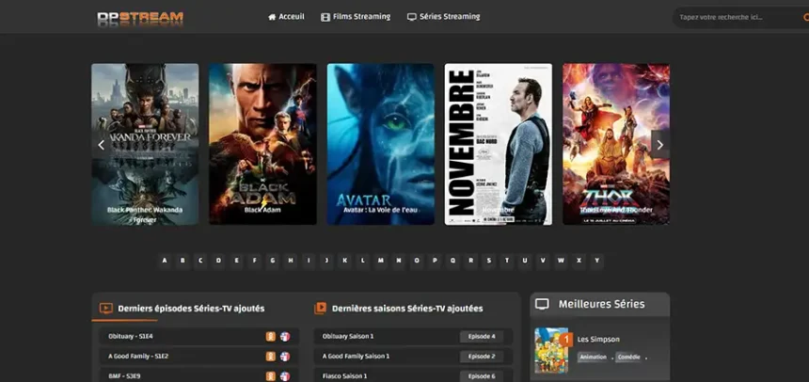Click the film reel icon beside Films Streaming
809x382 pixels.
325,17
